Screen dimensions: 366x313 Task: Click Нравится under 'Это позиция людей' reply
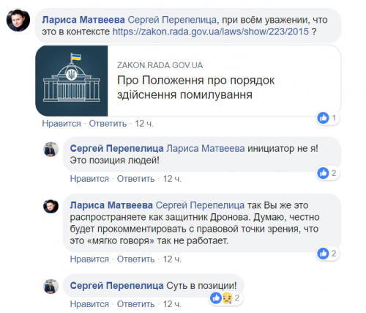tap(89, 179)
